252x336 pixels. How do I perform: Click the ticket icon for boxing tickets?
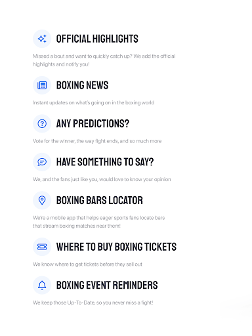[42, 247]
